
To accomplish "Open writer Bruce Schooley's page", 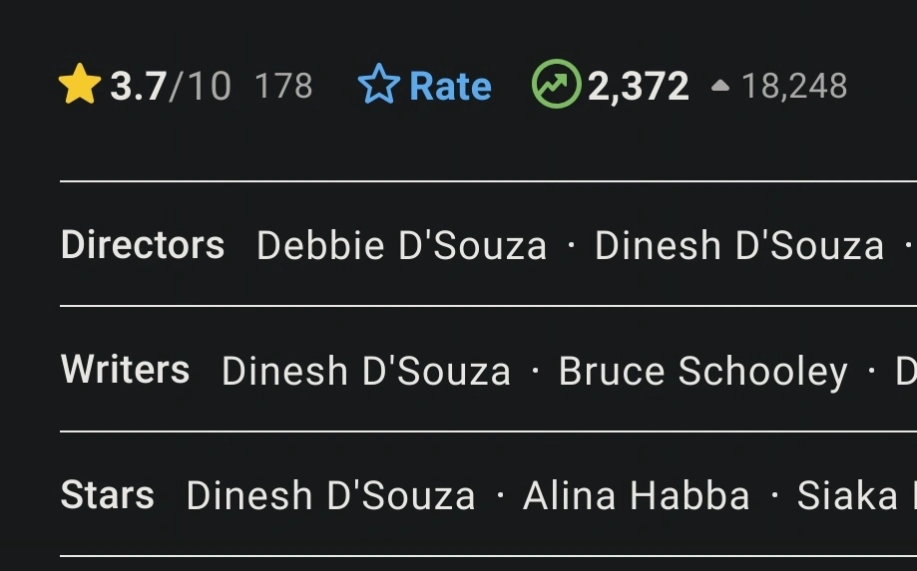I will (x=702, y=372).
